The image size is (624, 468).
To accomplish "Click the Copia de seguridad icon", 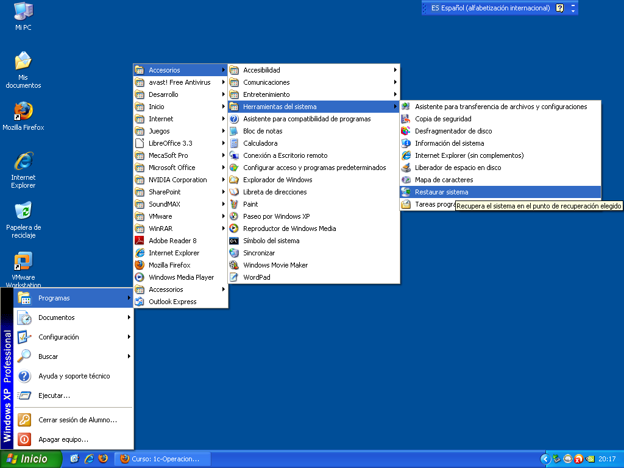I will (x=405, y=119).
